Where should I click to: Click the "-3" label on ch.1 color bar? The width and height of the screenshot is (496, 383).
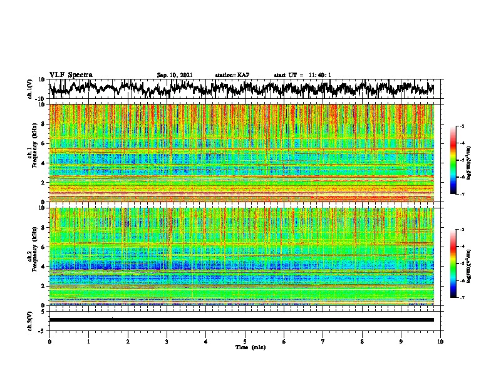[462, 126]
